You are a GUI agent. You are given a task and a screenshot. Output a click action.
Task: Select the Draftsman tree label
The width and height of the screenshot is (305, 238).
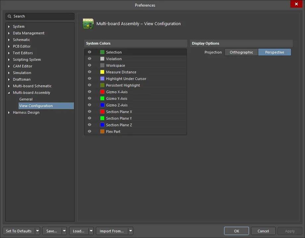pos(22,79)
